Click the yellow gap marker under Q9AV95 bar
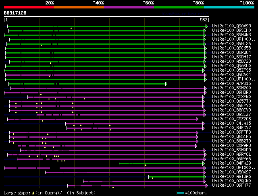 click(x=71, y=28)
